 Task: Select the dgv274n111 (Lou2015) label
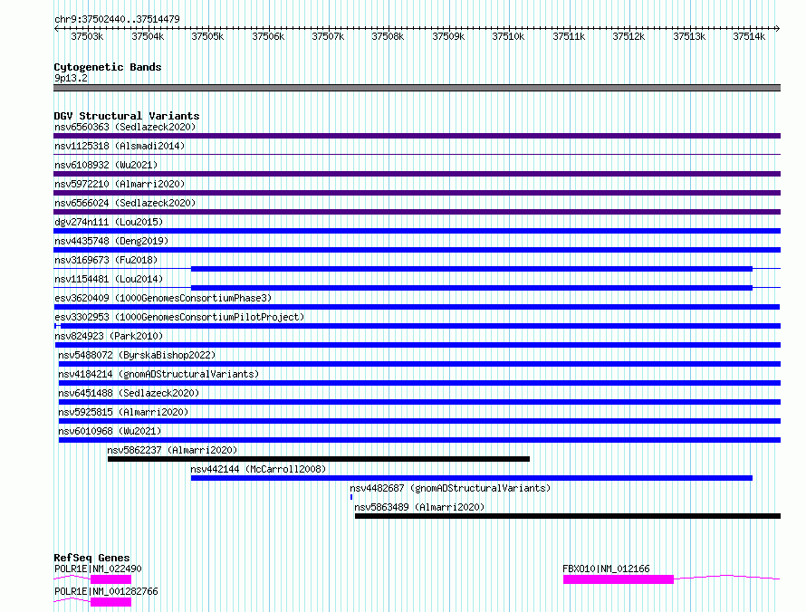109,222
